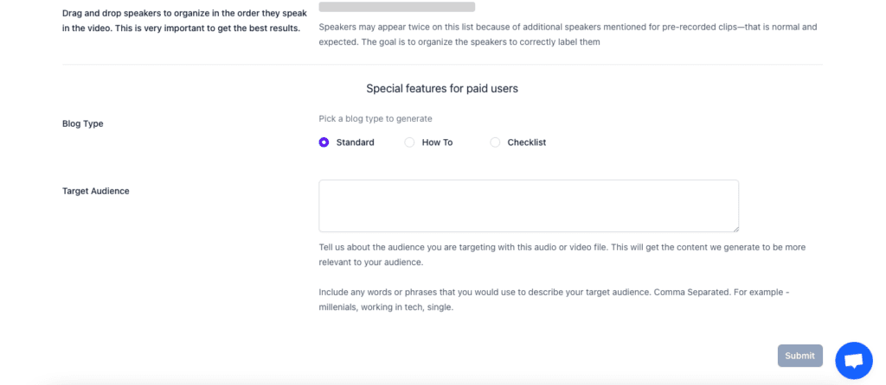Focus the Target Audience text area
The height and width of the screenshot is (385, 886).
529,205
